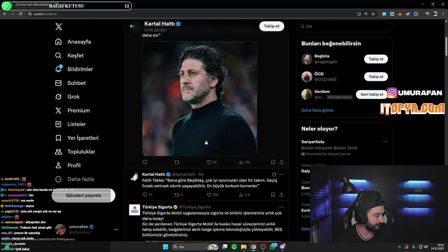Follow Regista with Takip et
448x252 pixels.
pos(376,59)
